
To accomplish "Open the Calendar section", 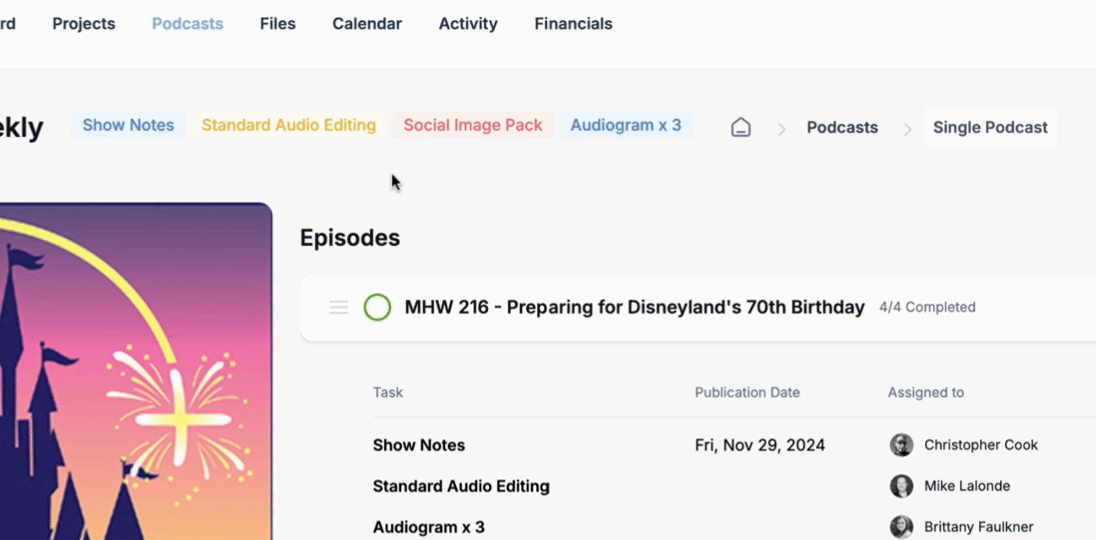I will (x=367, y=24).
